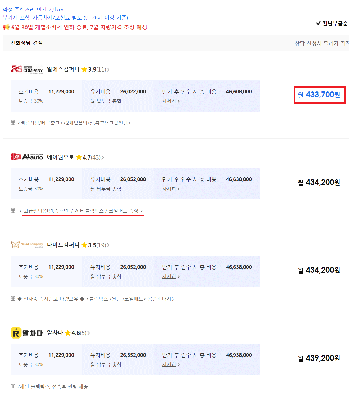Expand the (43) reviews for 에이원오토
349x400 pixels.
[x=96, y=157]
